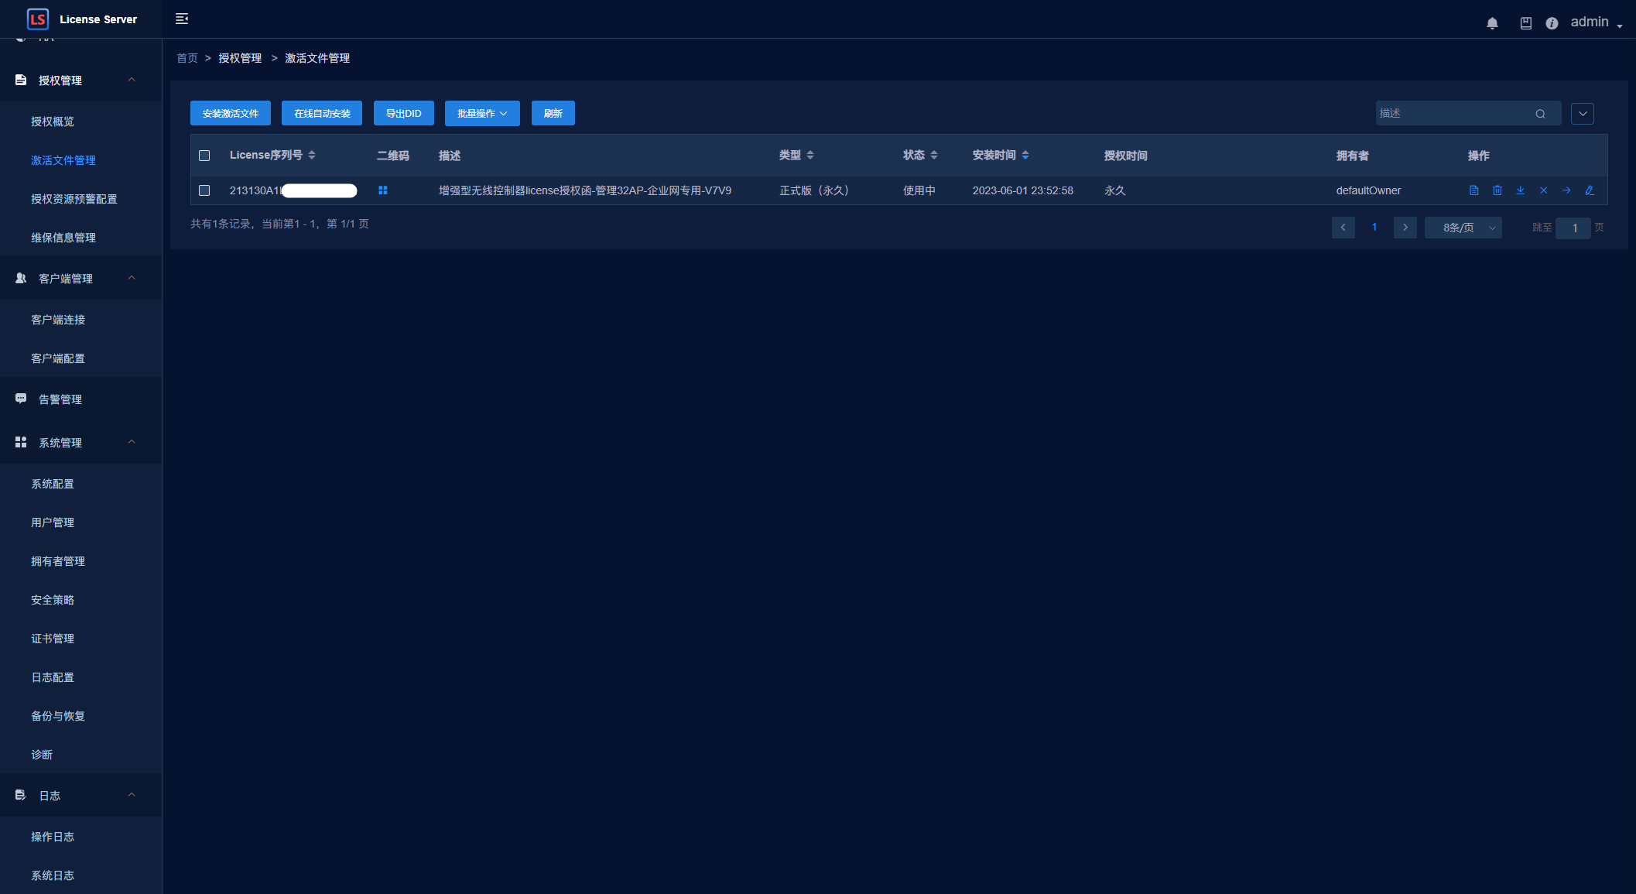
Task: Check the select-all checkbox in table header
Action: 204,156
